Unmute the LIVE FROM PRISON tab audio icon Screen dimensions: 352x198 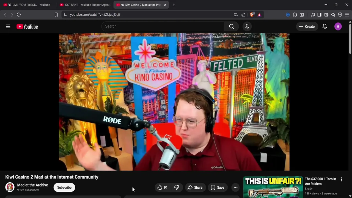[10, 5]
